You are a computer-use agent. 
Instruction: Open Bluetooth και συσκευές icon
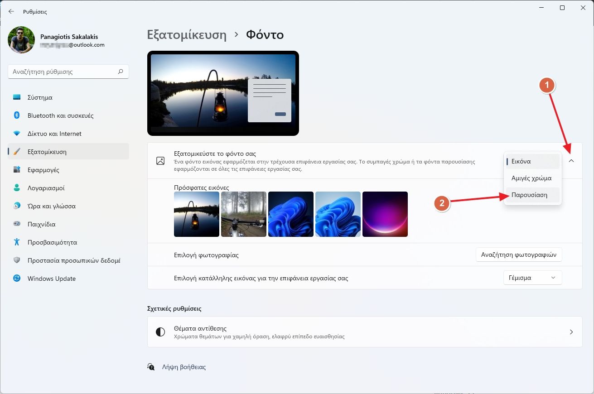pyautogui.click(x=17, y=115)
